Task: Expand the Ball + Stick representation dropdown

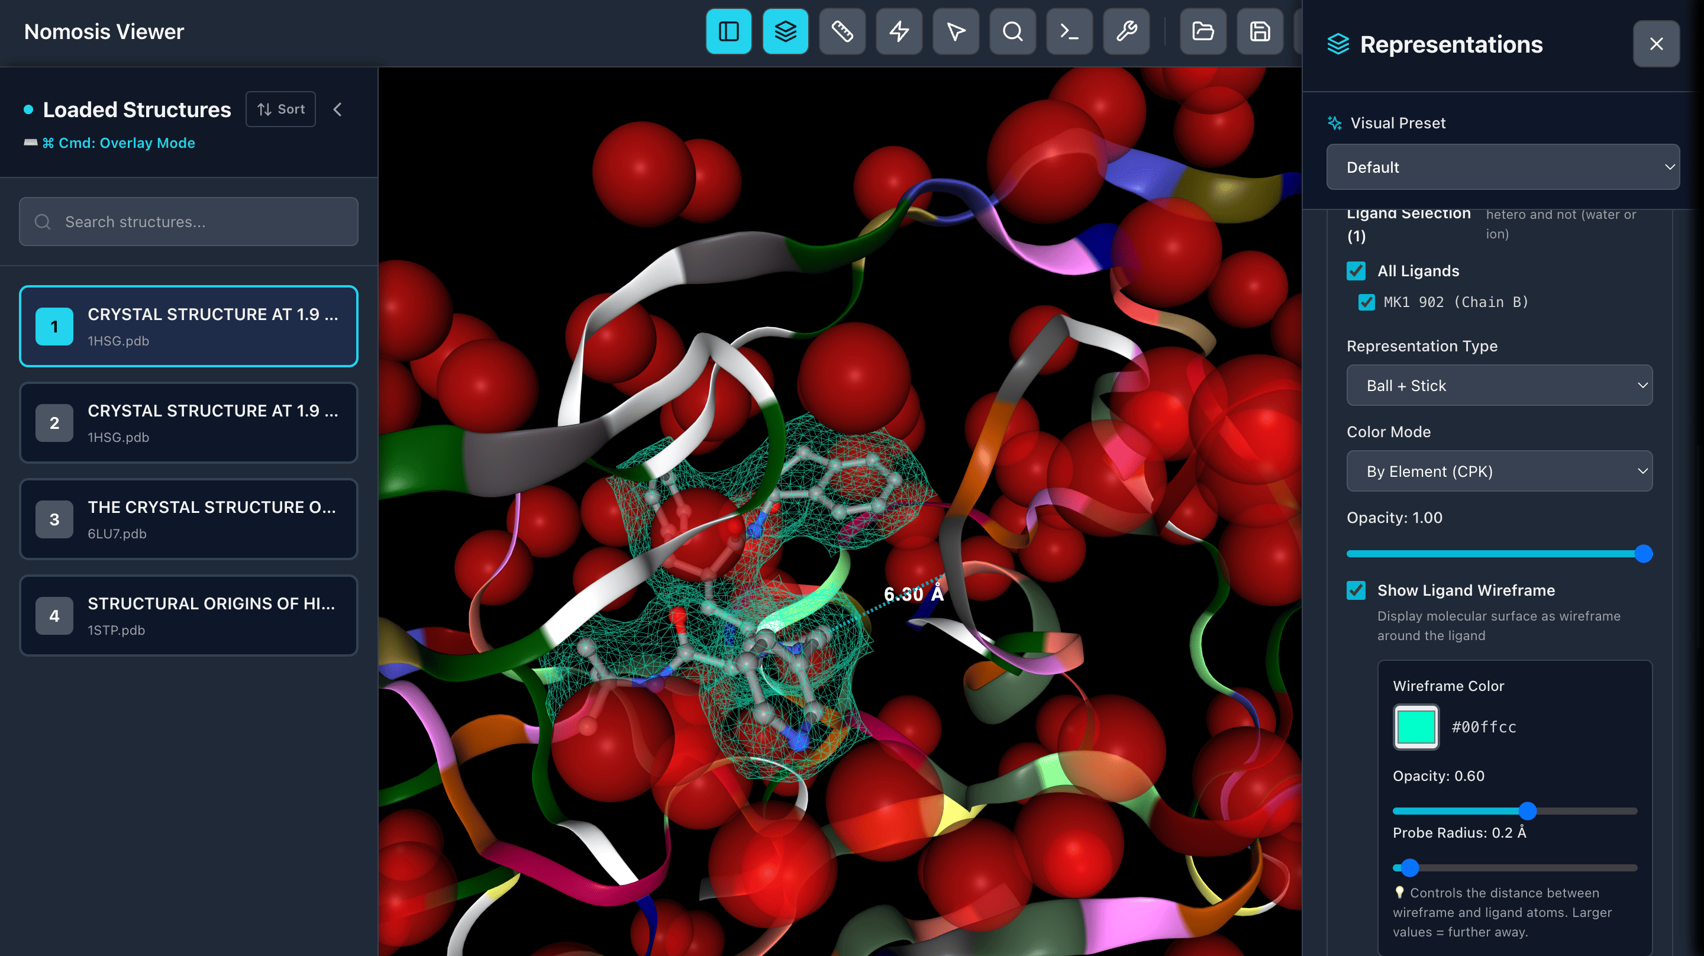Action: click(1499, 385)
